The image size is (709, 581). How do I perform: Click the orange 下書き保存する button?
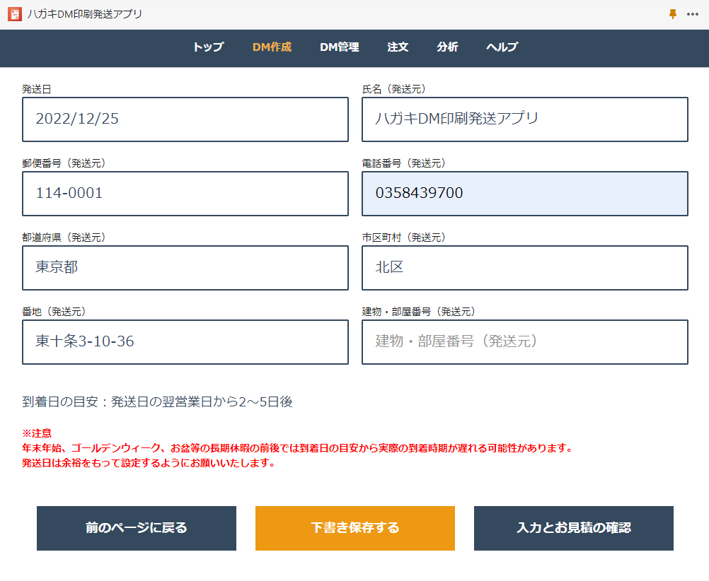354,528
